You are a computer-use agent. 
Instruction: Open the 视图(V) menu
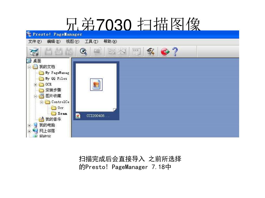pyautogui.click(x=72, y=42)
